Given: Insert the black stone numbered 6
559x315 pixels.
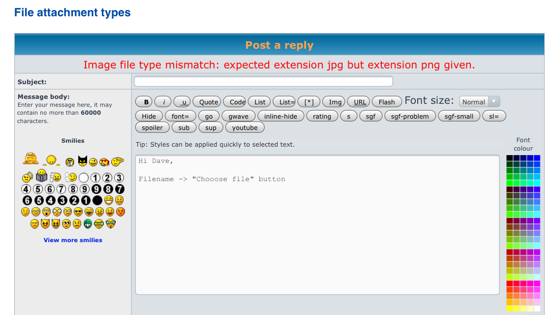Looking at the screenshot, I should pos(26,200).
